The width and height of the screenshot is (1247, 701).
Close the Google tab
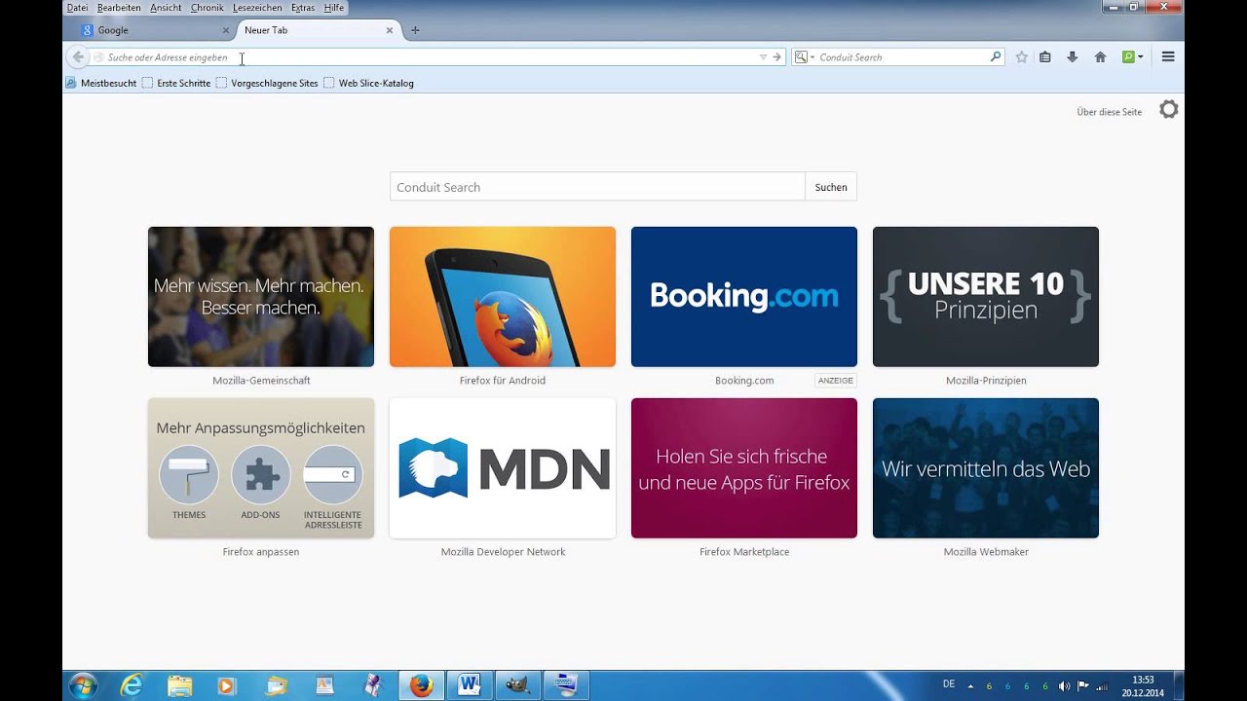tap(226, 30)
